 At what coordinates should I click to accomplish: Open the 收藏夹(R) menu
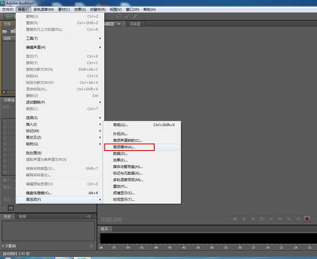tap(98, 10)
